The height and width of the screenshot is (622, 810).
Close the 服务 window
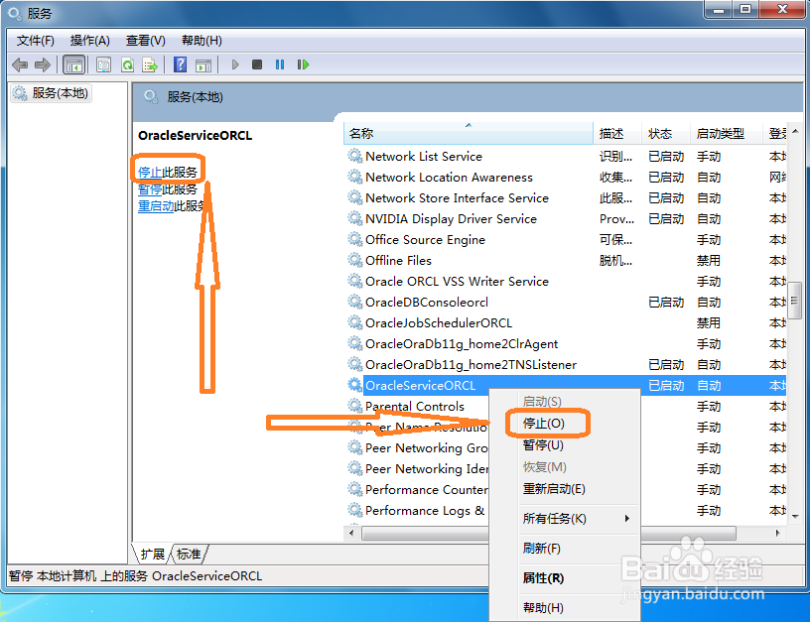(782, 9)
